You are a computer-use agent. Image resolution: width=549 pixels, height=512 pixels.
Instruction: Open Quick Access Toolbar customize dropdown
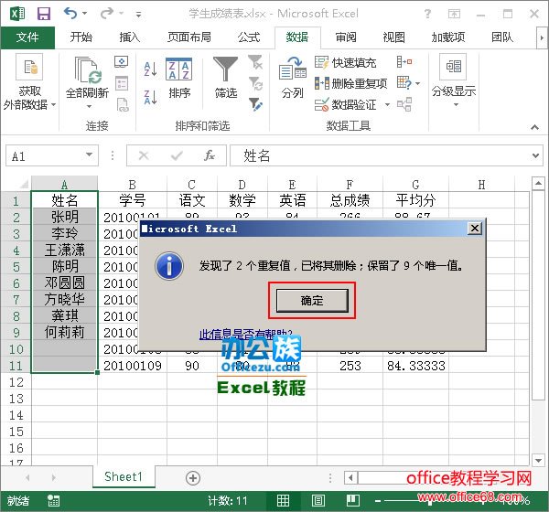point(139,15)
